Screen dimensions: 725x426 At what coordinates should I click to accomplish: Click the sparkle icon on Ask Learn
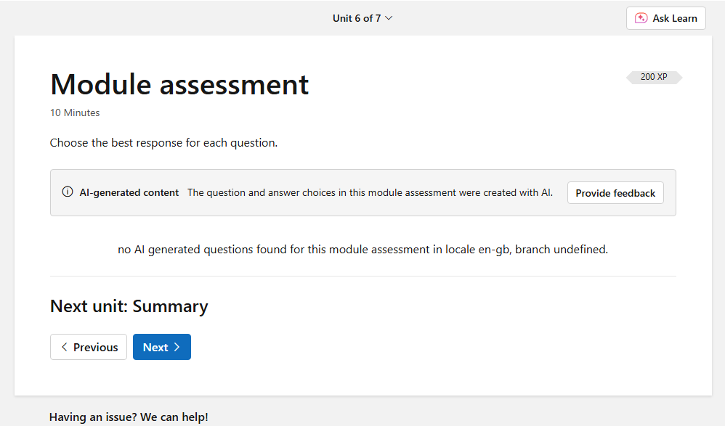coord(641,18)
